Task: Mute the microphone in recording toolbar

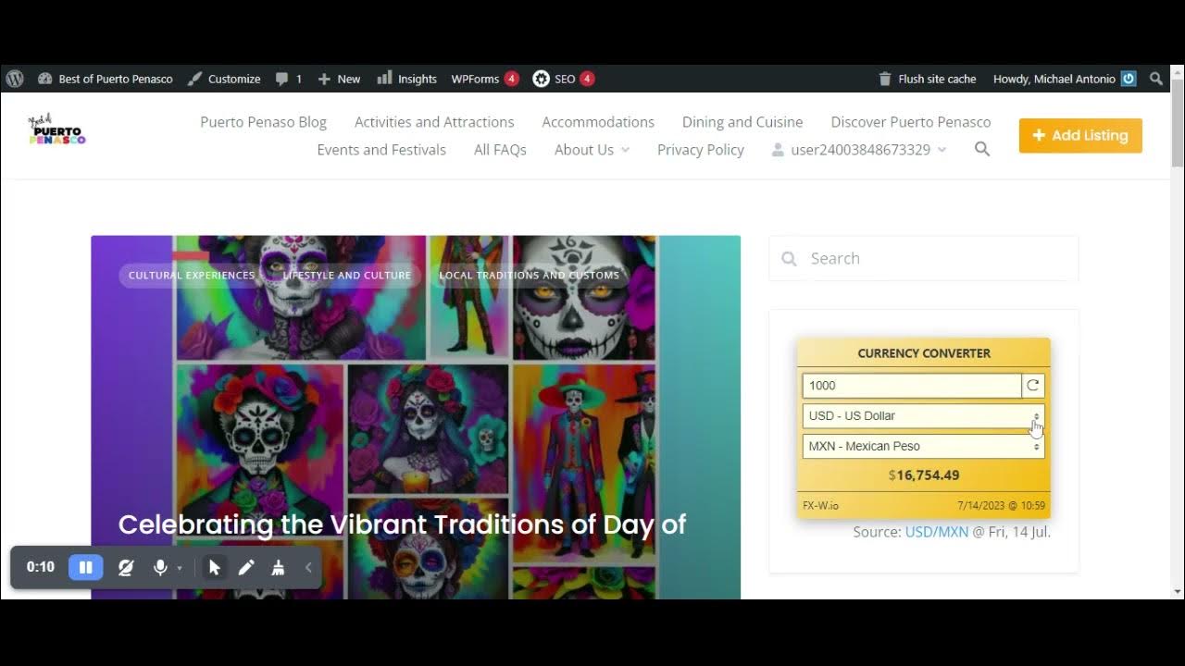Action: [x=160, y=567]
